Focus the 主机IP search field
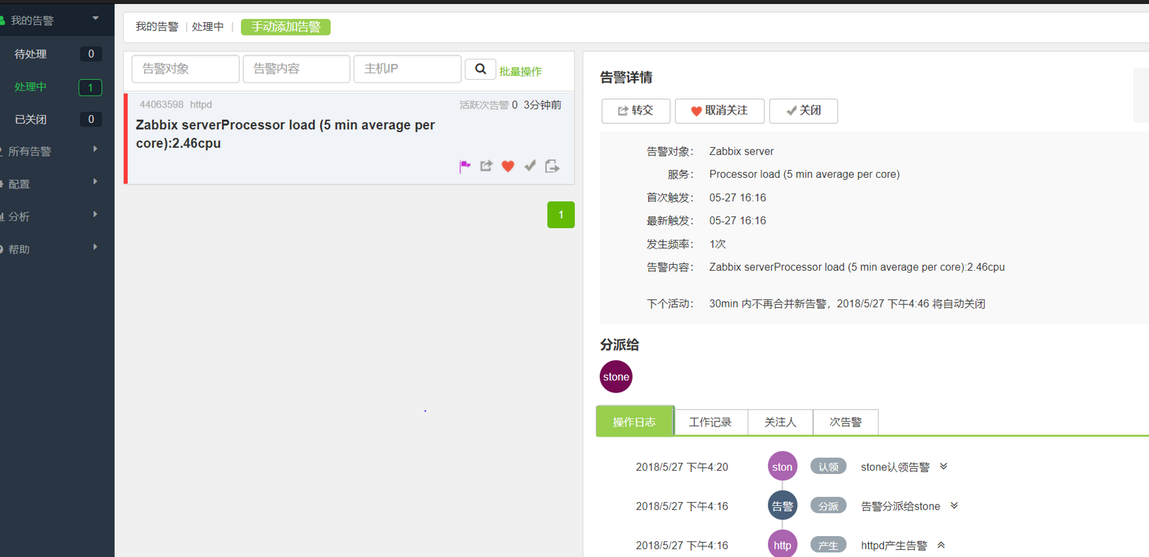 [407, 69]
